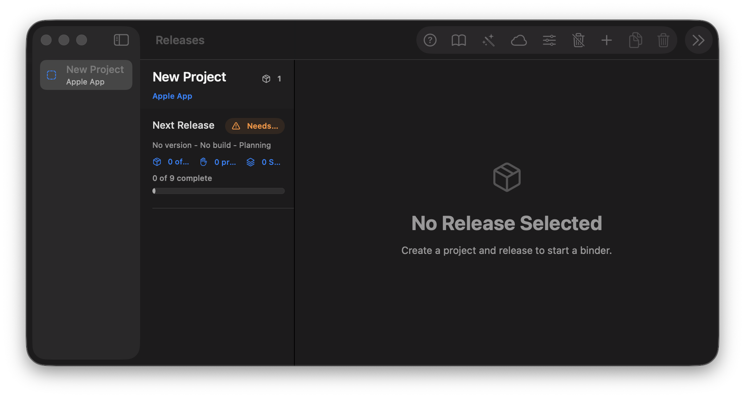The width and height of the screenshot is (745, 398).
Task: Click the red close window button
Action: click(46, 40)
